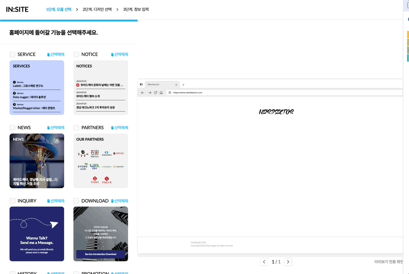The width and height of the screenshot is (409, 274).
Task: Click the arrow icon on NEWS card
Action: [56, 141]
